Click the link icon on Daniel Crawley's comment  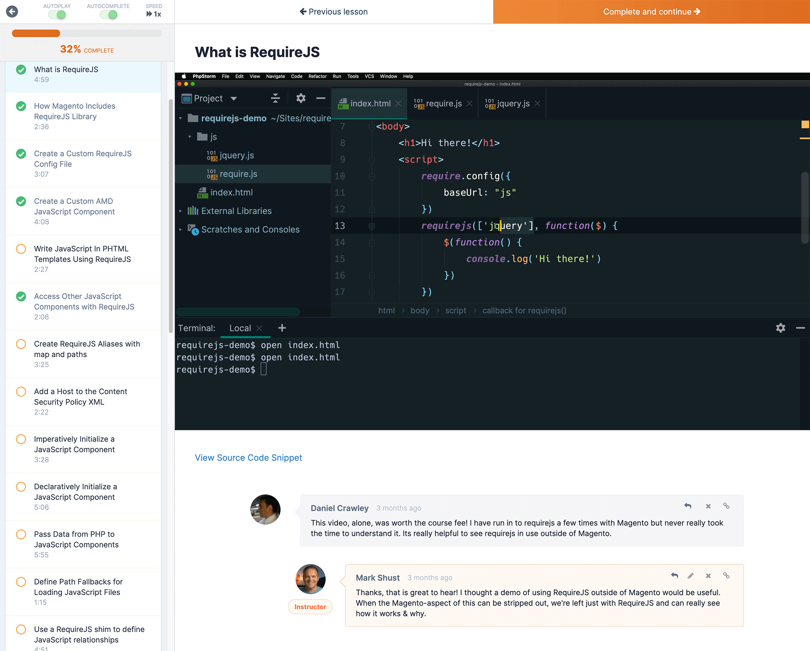pos(726,506)
